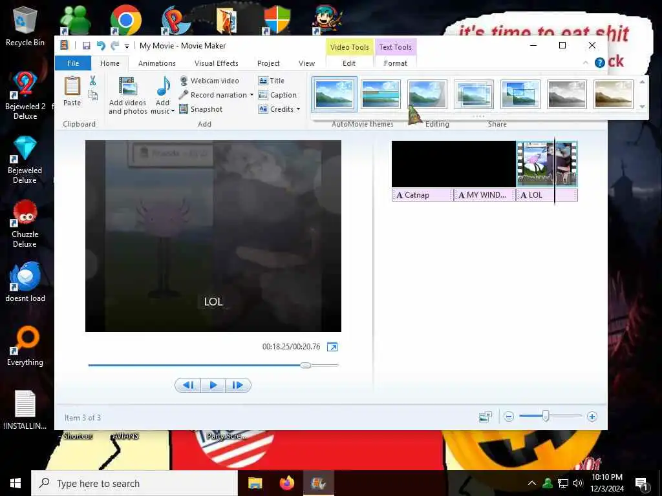Open Video Tools Edit tab
The height and width of the screenshot is (496, 662).
click(x=348, y=63)
